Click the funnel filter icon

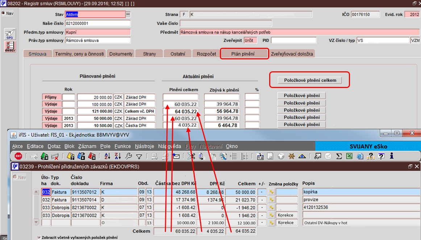click(139, 156)
